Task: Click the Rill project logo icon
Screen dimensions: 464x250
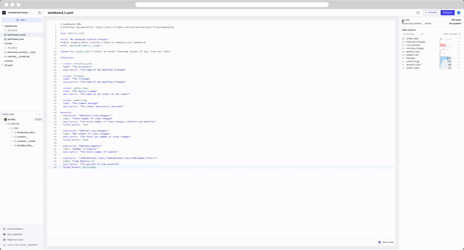Action: (x=4, y=12)
